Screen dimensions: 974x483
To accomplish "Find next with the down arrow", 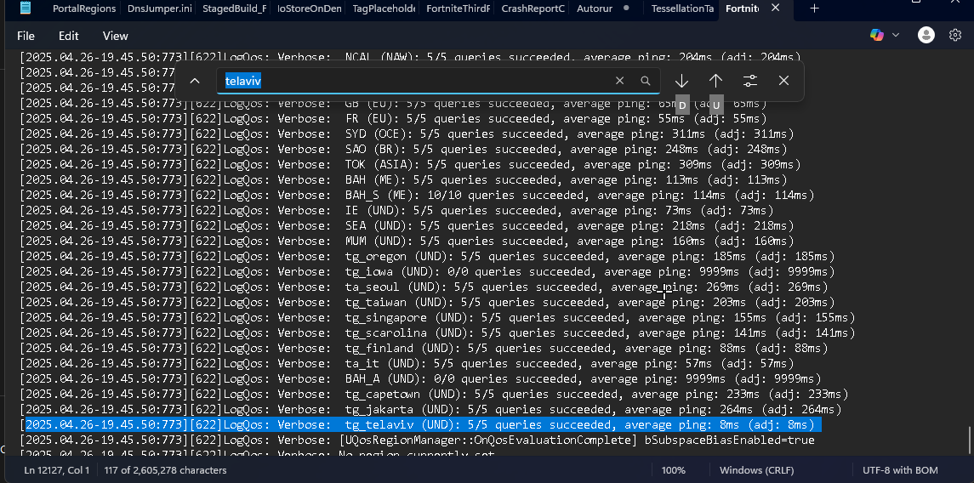I will pos(681,81).
